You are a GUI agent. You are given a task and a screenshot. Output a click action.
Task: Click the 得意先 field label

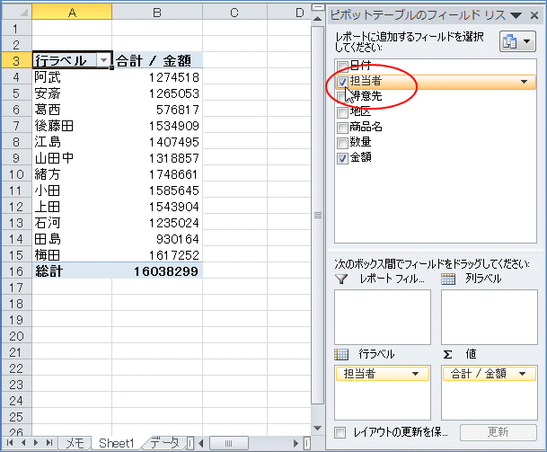coord(366,96)
